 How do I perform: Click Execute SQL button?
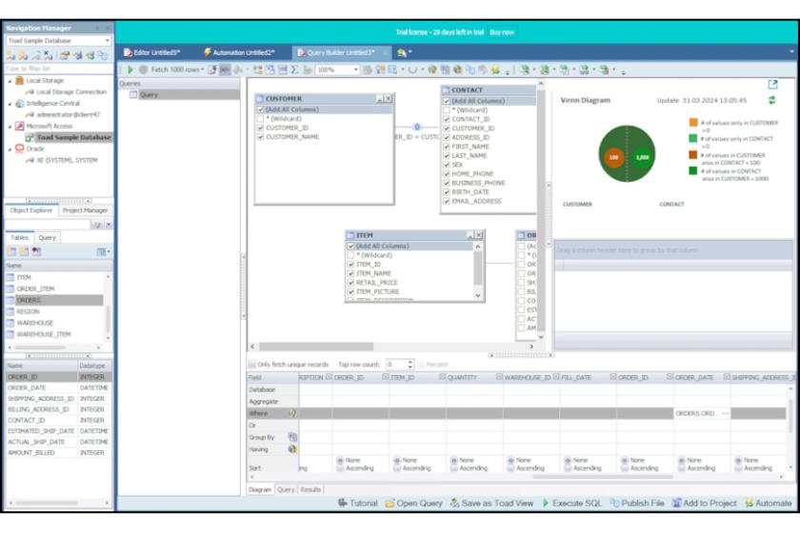click(572, 503)
